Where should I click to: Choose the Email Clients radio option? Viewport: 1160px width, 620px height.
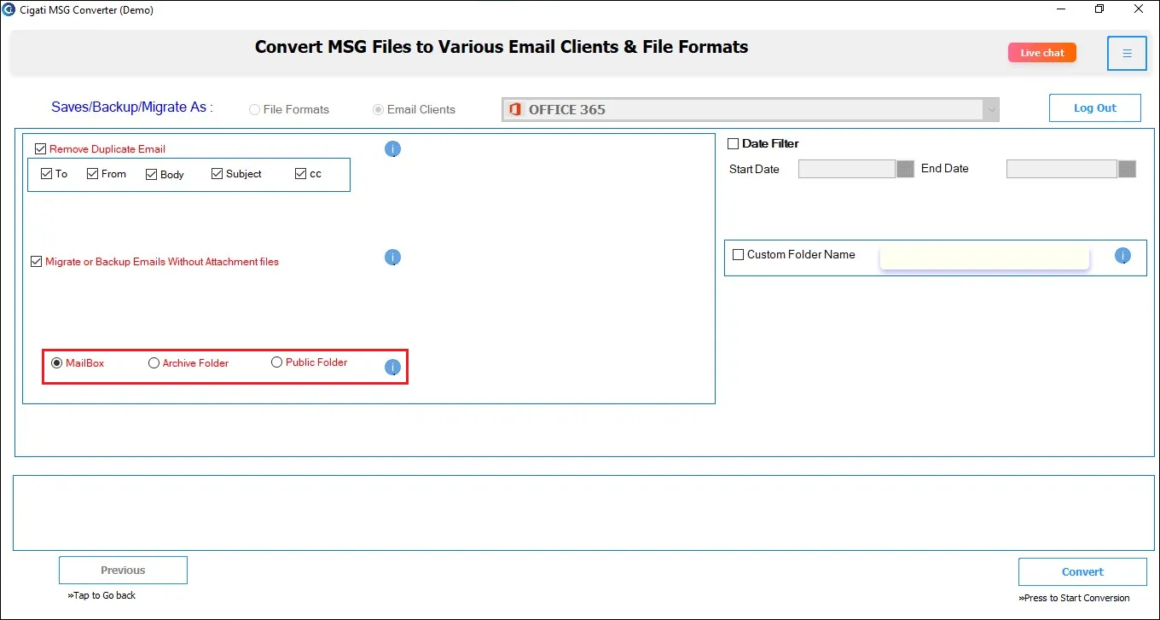(x=378, y=110)
